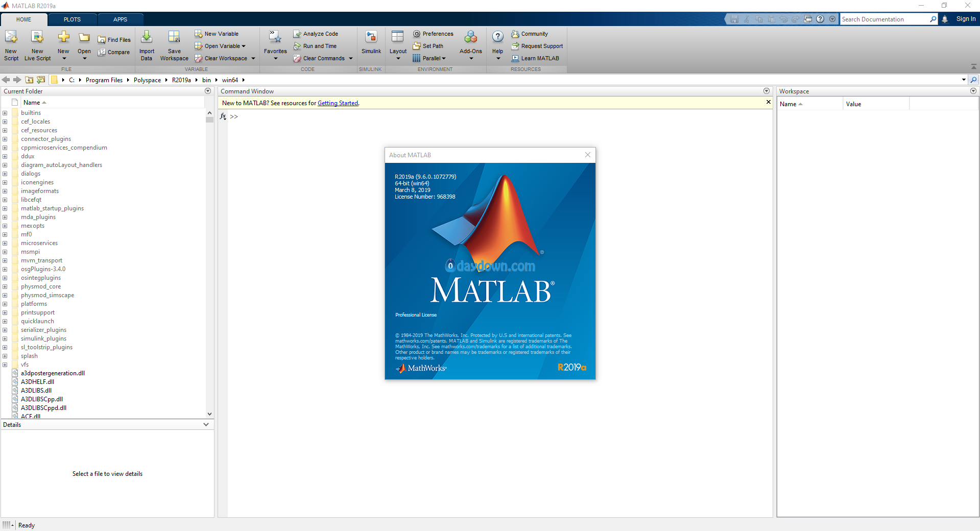Open Command Window actions menu

click(767, 91)
